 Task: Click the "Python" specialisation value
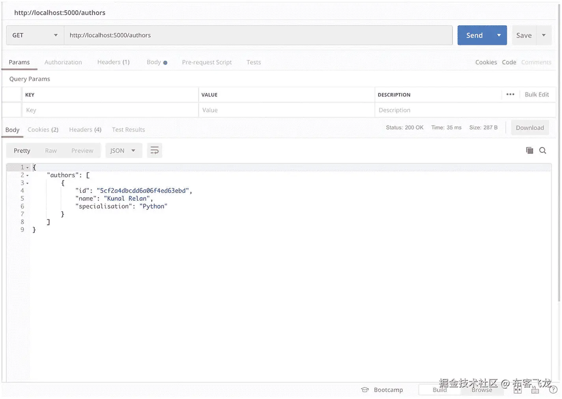pos(153,206)
